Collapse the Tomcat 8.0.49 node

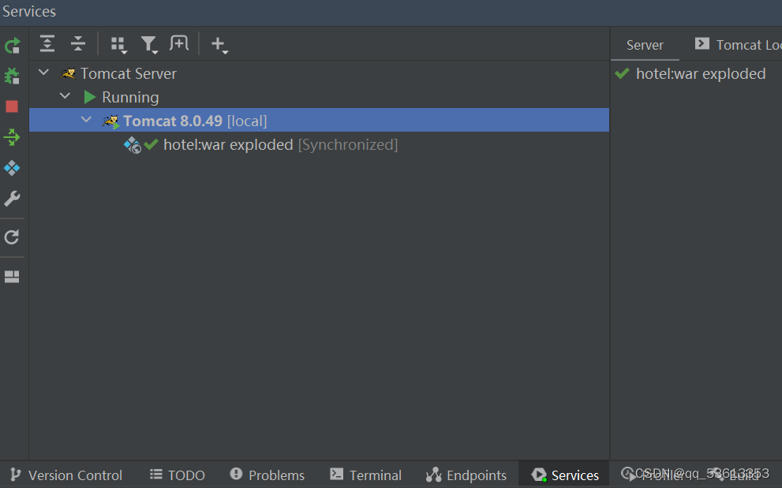86,120
